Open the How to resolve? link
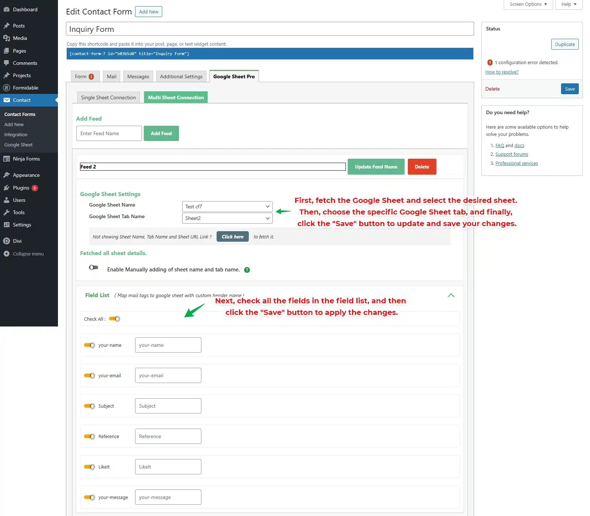Viewport: 590px width, 516px height. (502, 72)
